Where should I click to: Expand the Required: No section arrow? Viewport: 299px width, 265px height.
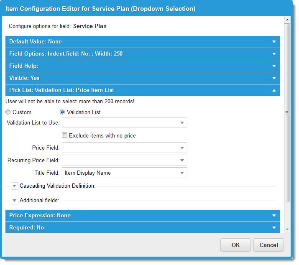click(x=274, y=228)
